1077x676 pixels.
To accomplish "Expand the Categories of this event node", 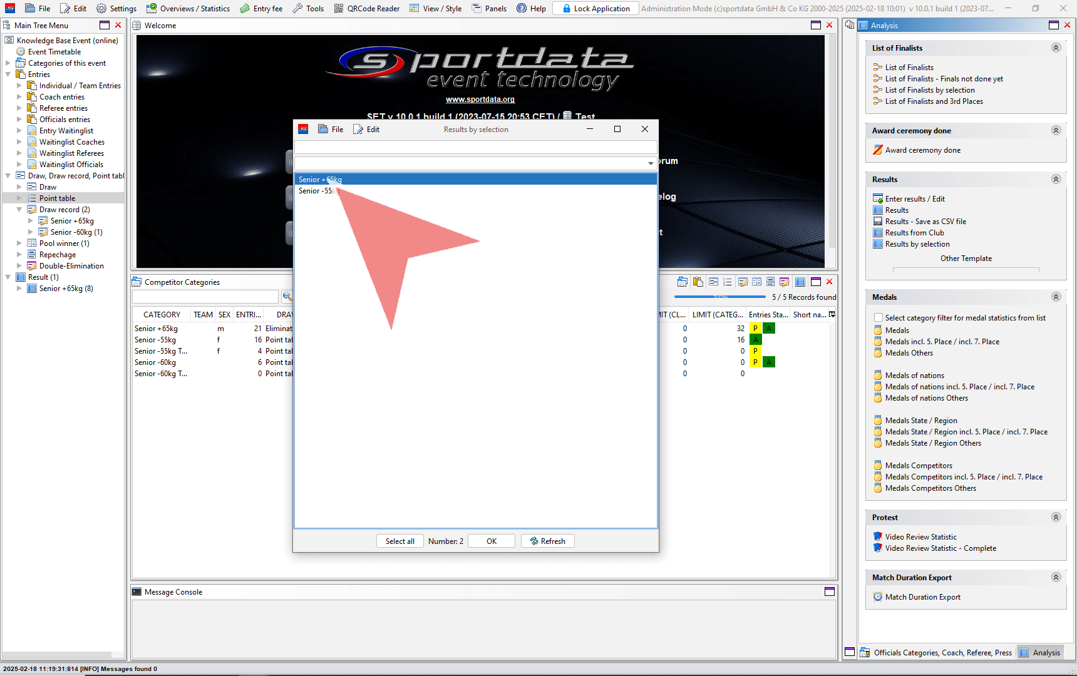I will coord(8,63).
